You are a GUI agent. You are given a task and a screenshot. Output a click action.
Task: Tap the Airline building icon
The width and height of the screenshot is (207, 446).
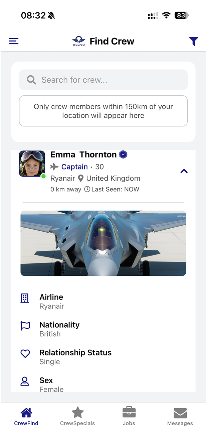(25, 298)
